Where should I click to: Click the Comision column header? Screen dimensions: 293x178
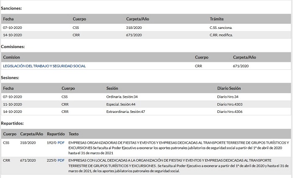click(x=11, y=57)
